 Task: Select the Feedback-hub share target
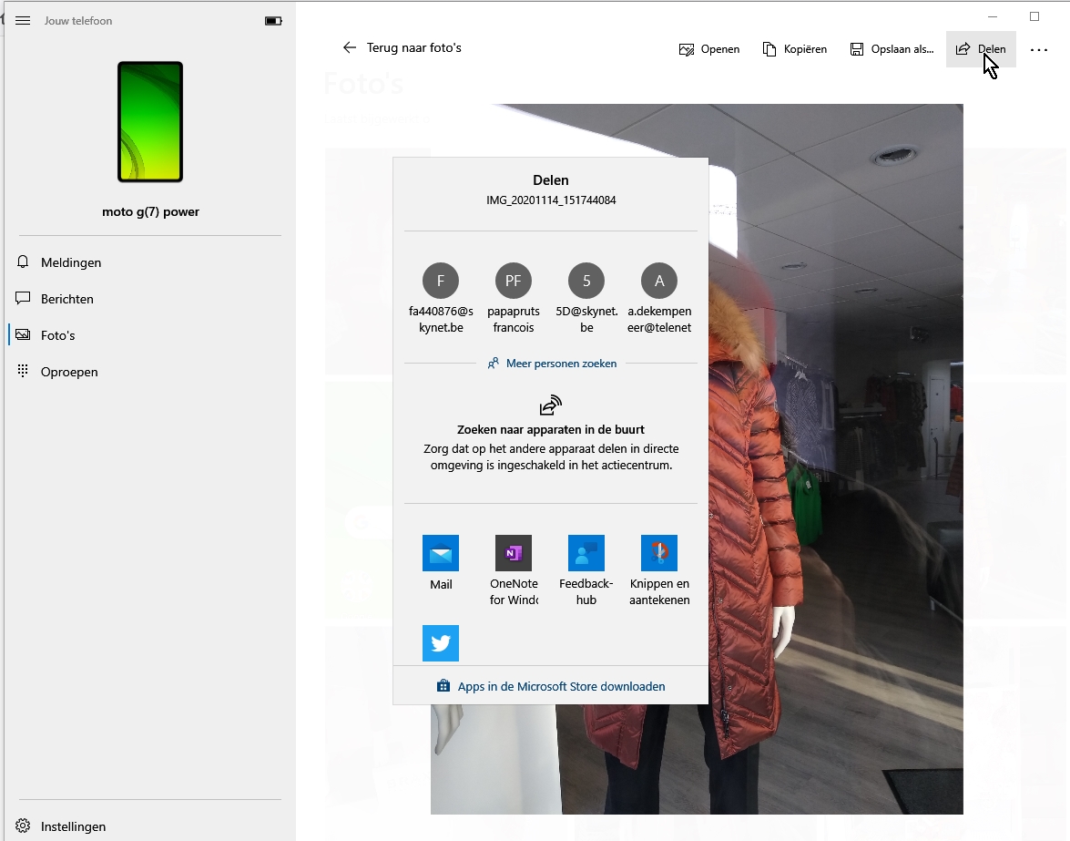click(586, 553)
